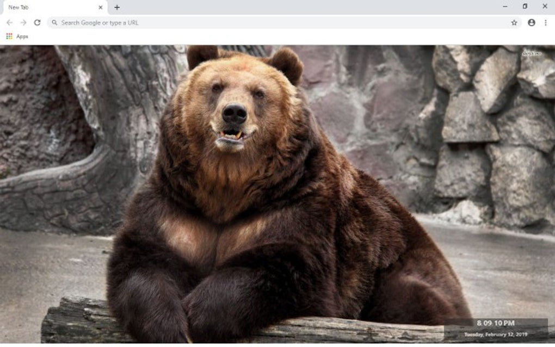This screenshot has height=347, width=555.
Task: Open the three-dot Chrome menu
Action: pos(546,22)
